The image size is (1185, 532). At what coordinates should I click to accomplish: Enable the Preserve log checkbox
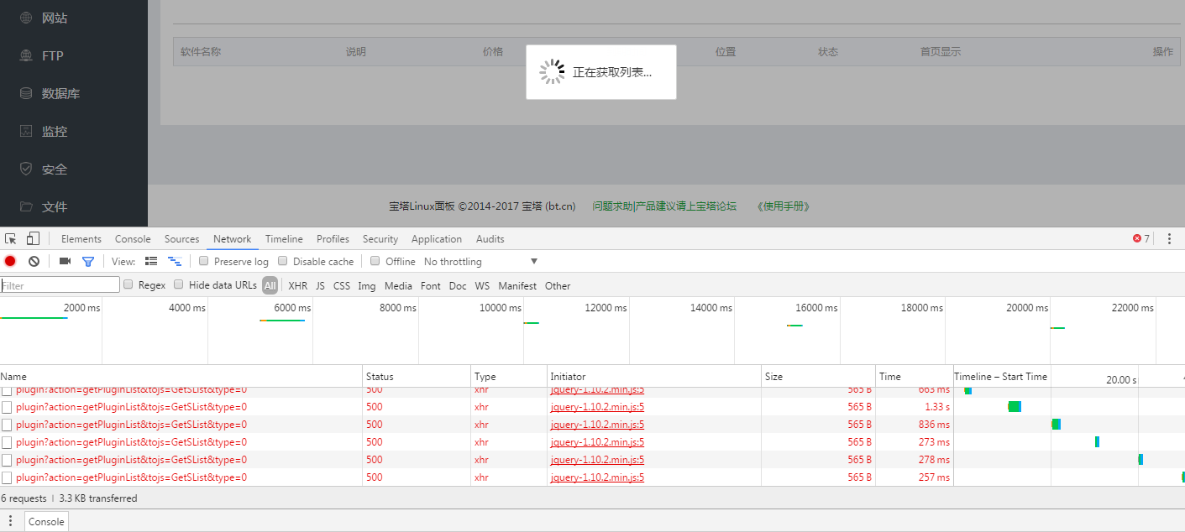click(204, 261)
